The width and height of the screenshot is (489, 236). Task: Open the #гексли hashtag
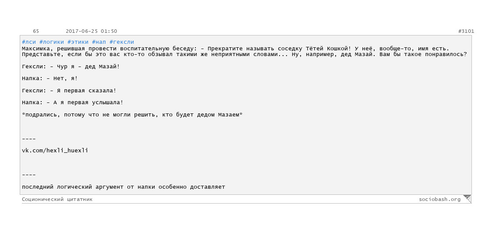pyautogui.click(x=122, y=42)
